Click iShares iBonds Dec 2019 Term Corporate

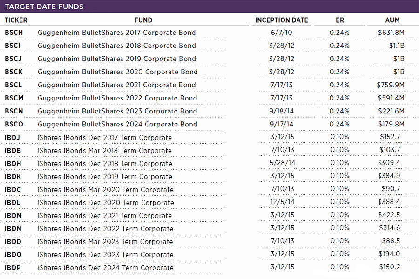coord(105,177)
